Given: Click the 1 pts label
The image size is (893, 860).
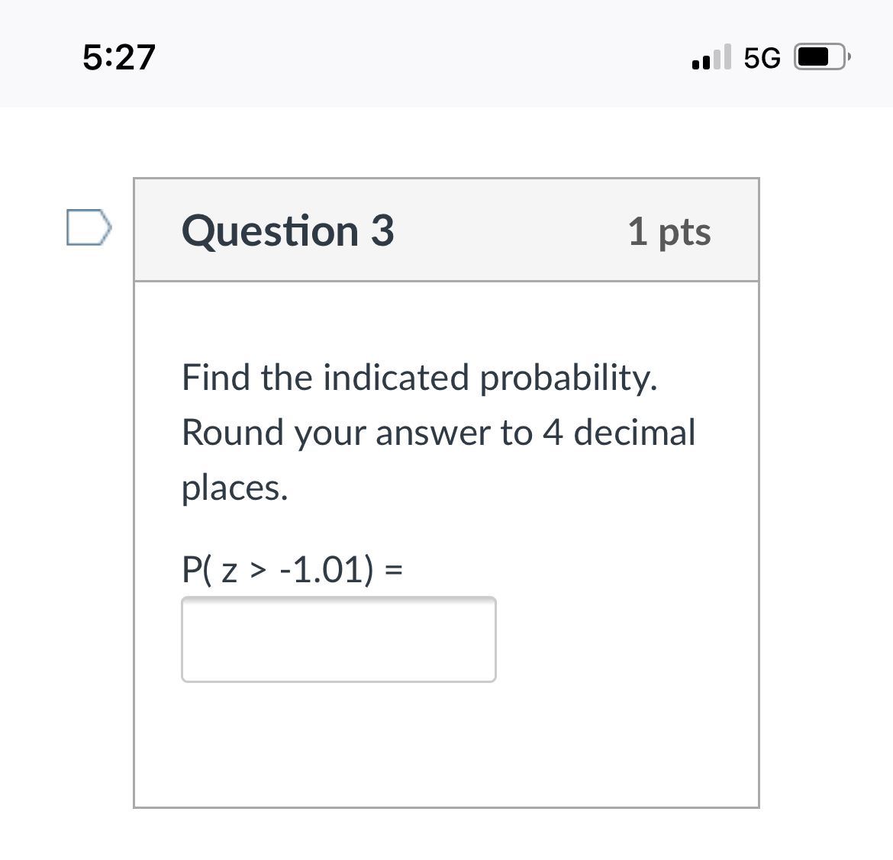Looking at the screenshot, I should pyautogui.click(x=669, y=232).
